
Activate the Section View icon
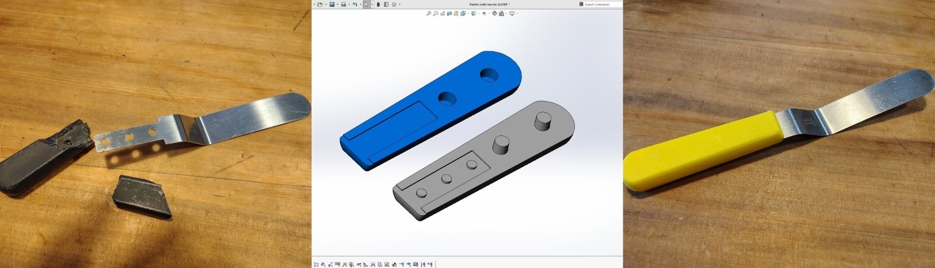click(449, 14)
